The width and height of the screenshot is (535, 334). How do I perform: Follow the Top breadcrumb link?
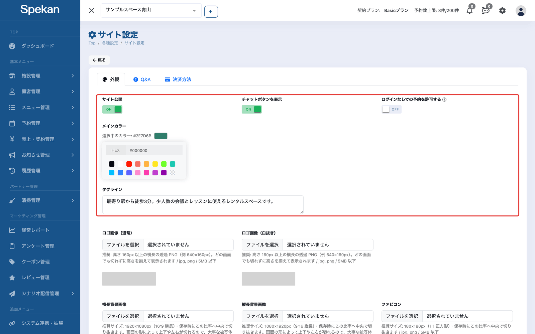point(92,43)
